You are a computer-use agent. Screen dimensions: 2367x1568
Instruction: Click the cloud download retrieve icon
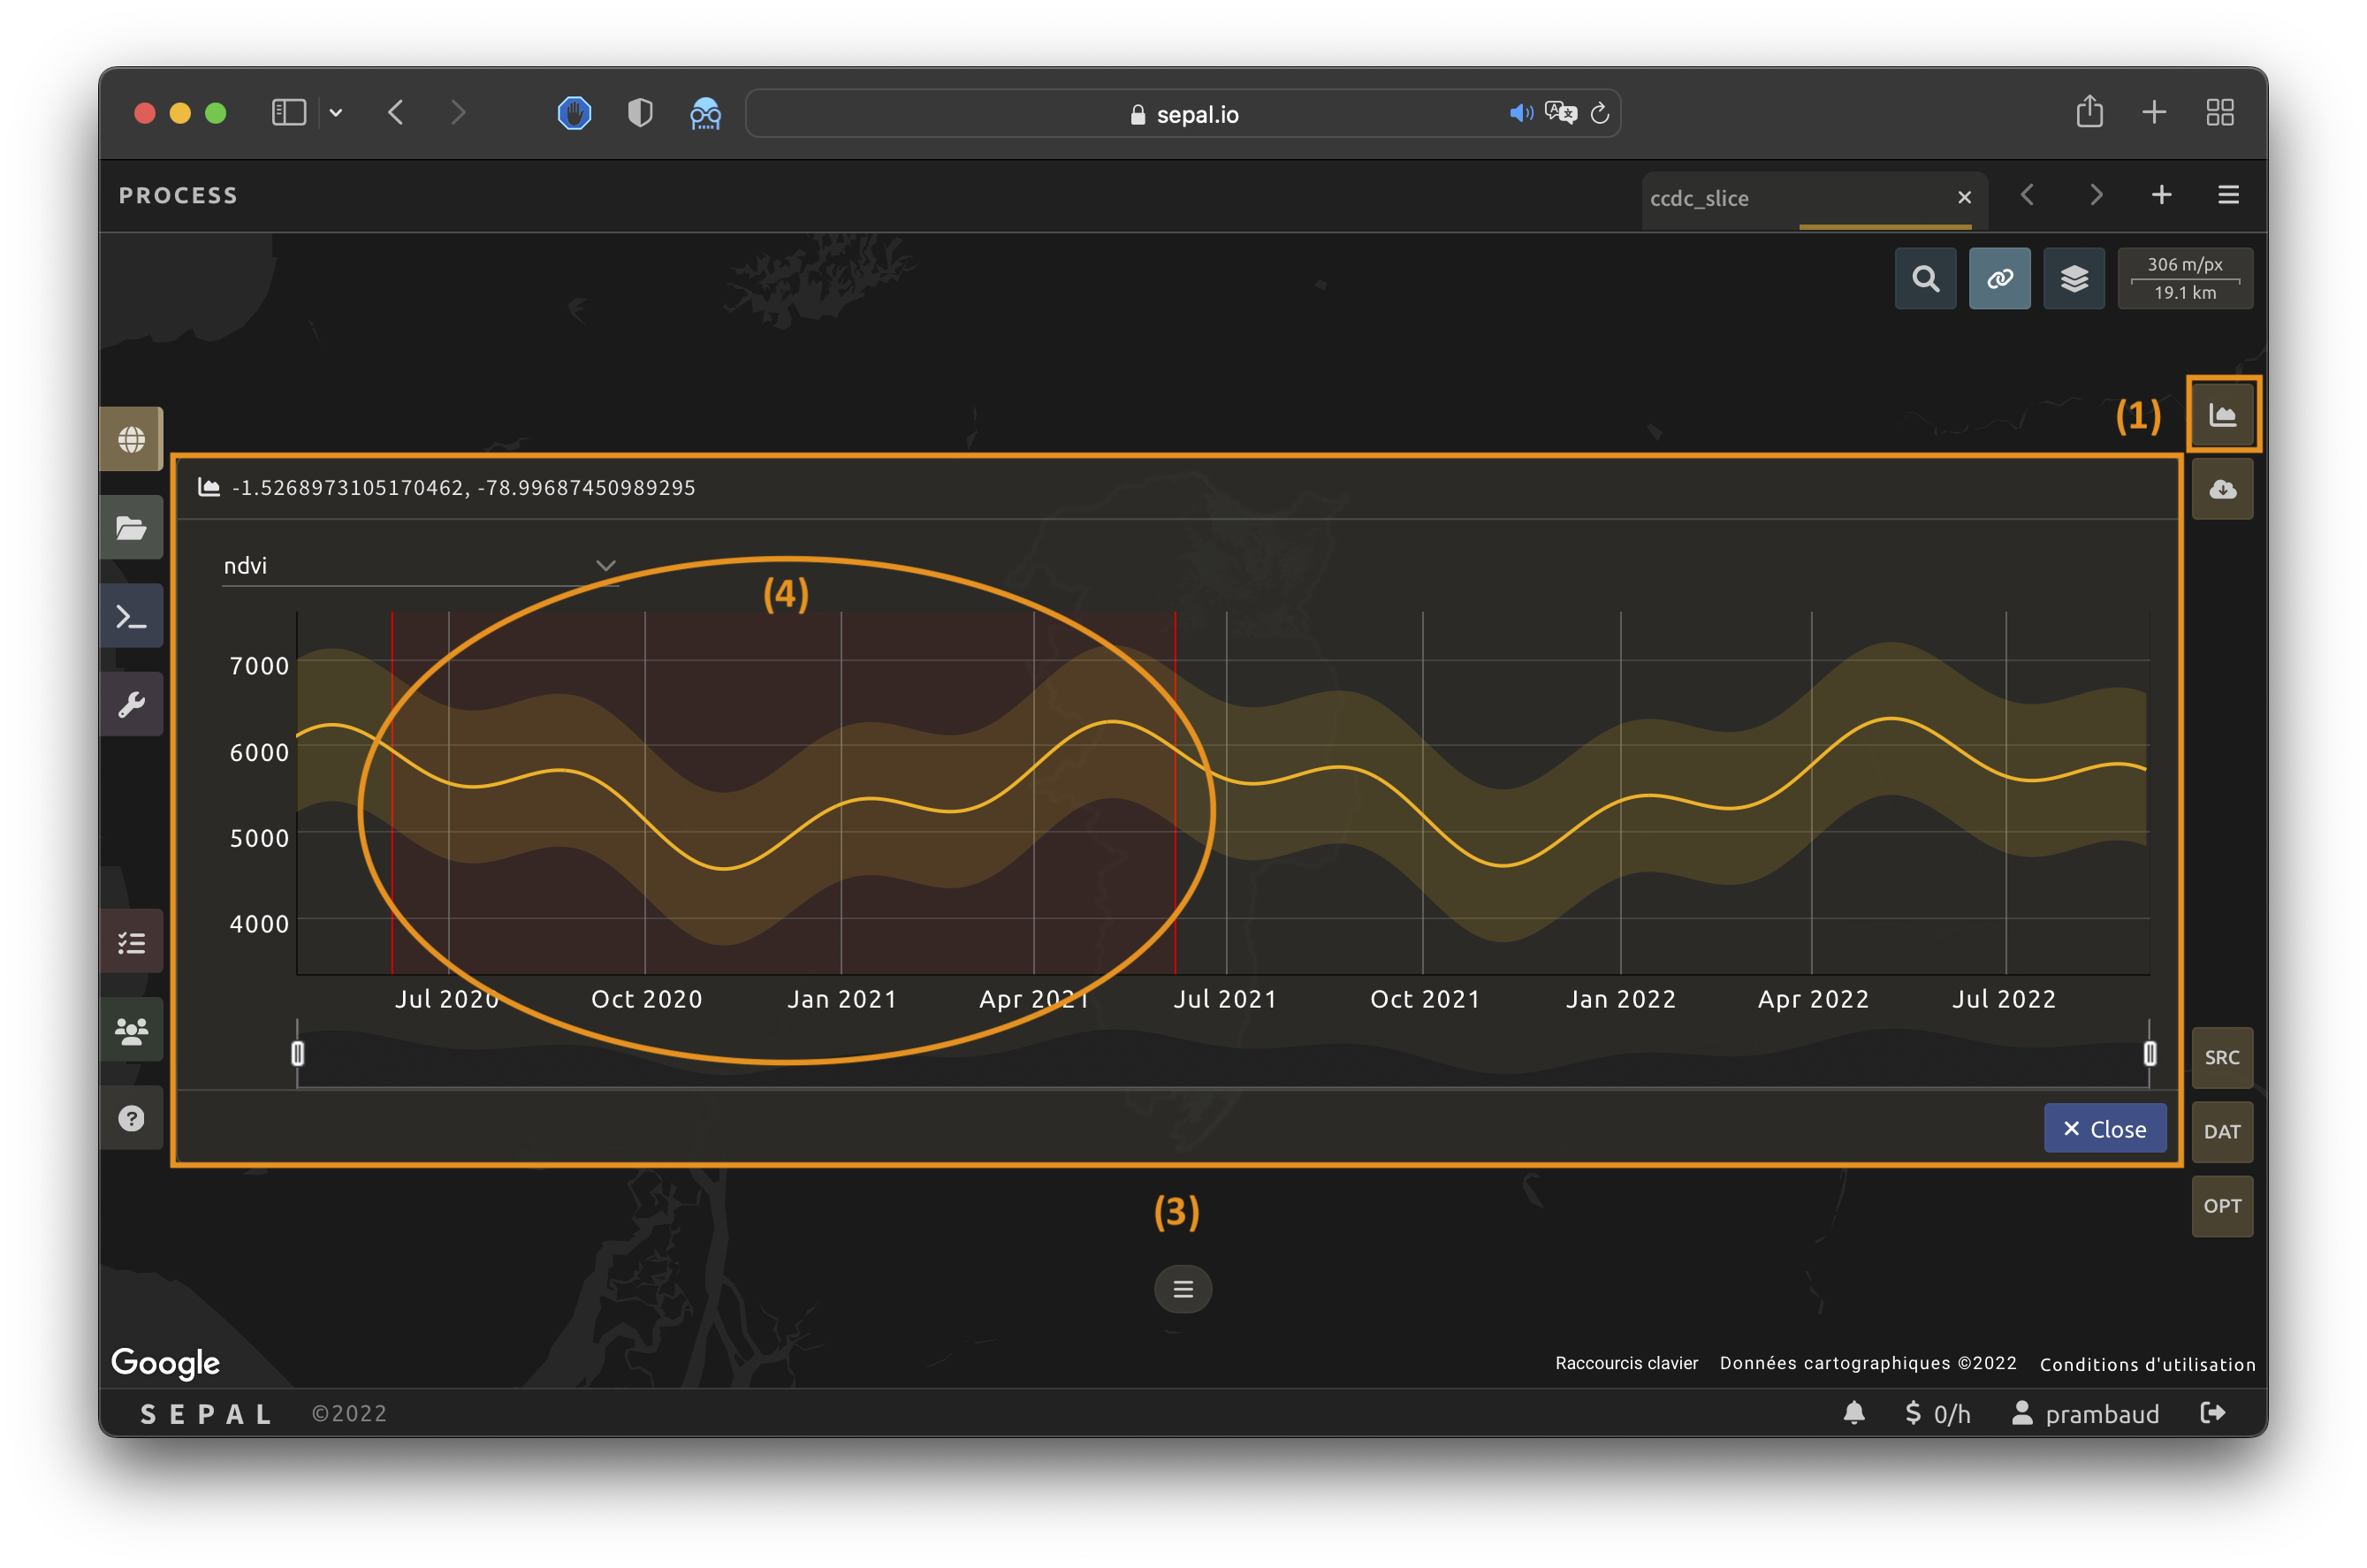2221,489
